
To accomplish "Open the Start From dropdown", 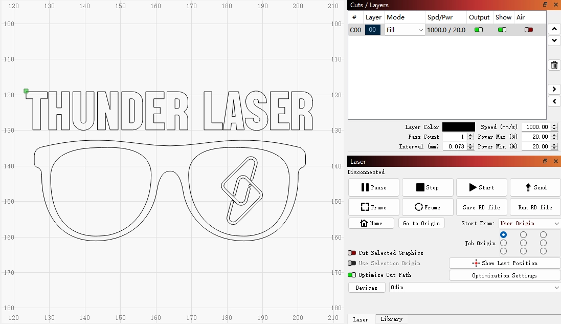I will coord(529,223).
